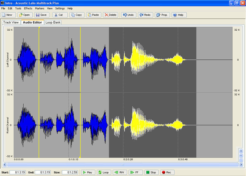Image resolution: width=246 pixels, height=176 pixels.
Task: Open a file using Open toolbar button
Action: pos(25,15)
